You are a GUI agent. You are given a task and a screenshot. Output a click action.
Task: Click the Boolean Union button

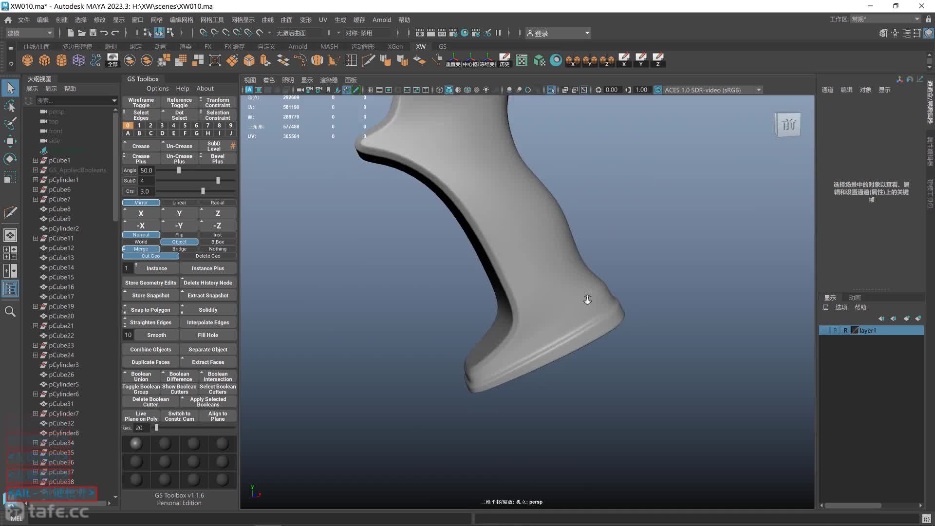pyautogui.click(x=141, y=376)
